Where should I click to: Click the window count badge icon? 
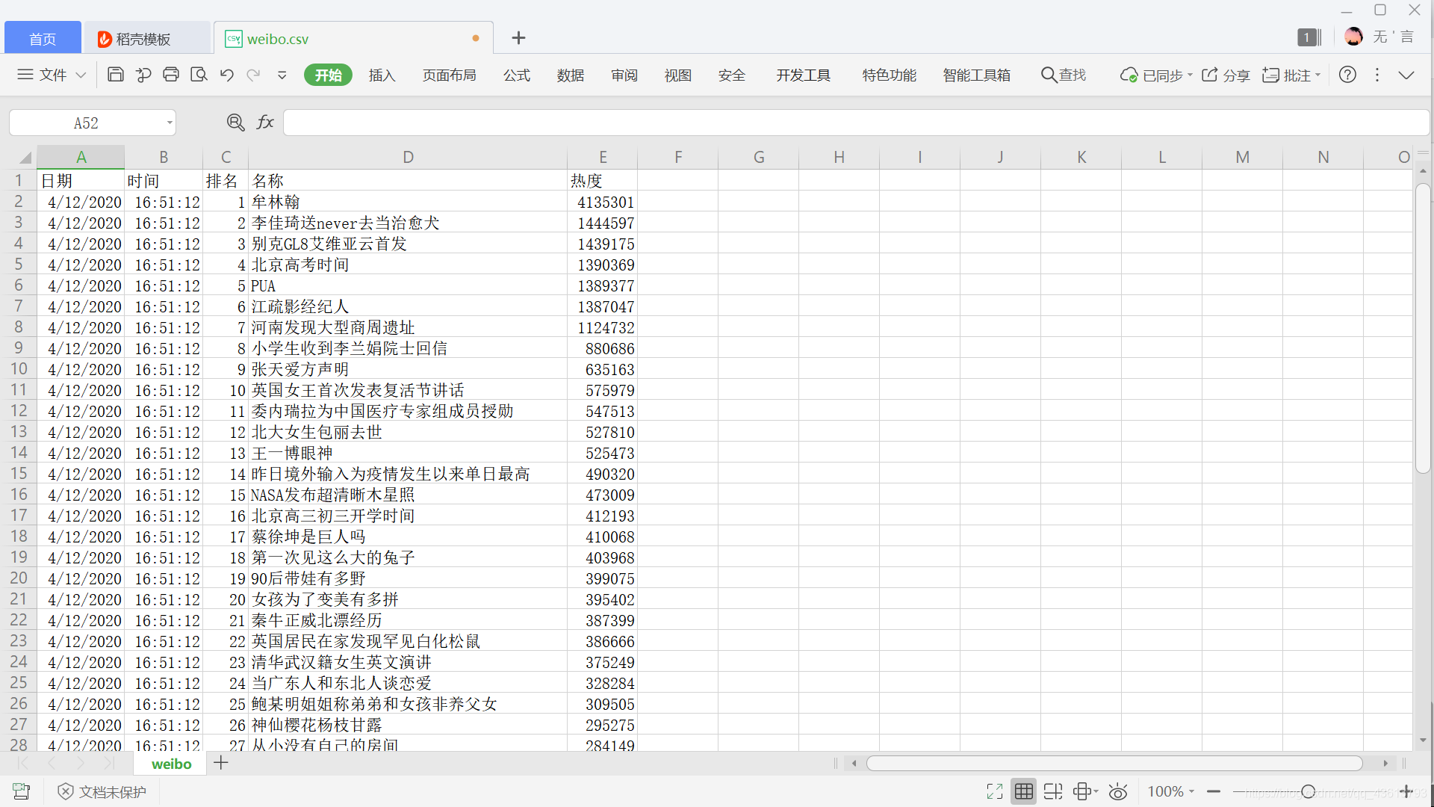click(1309, 37)
